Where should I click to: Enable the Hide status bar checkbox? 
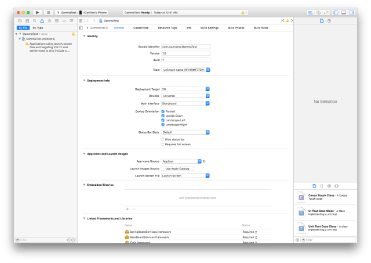click(x=163, y=139)
